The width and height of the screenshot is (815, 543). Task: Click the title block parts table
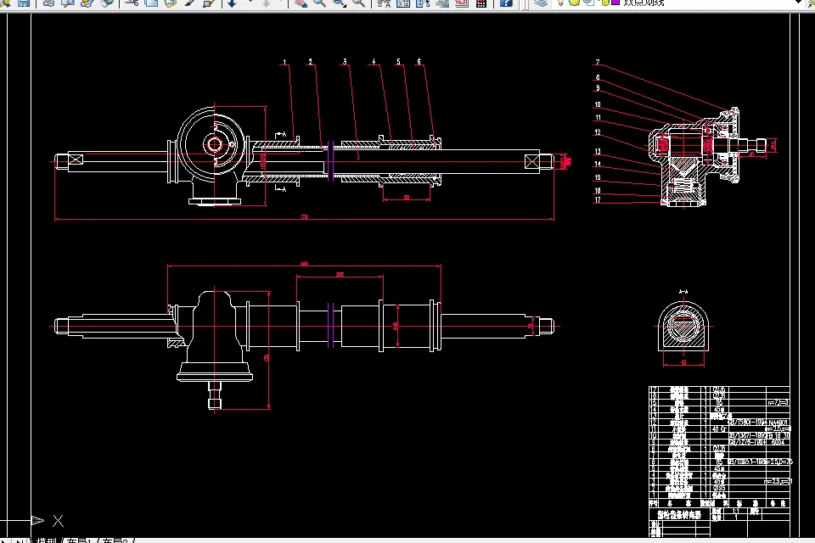click(720, 462)
